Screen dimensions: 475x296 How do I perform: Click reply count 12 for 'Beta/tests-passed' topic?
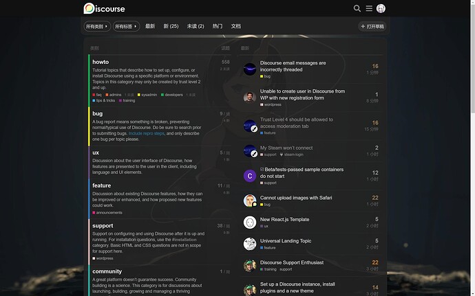pos(375,172)
